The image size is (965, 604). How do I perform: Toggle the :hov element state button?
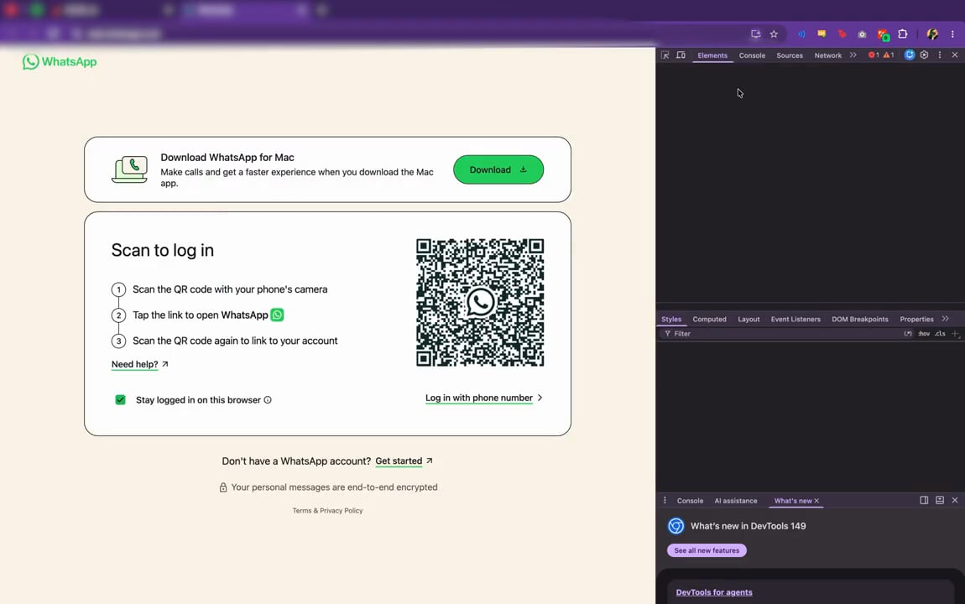pos(924,333)
